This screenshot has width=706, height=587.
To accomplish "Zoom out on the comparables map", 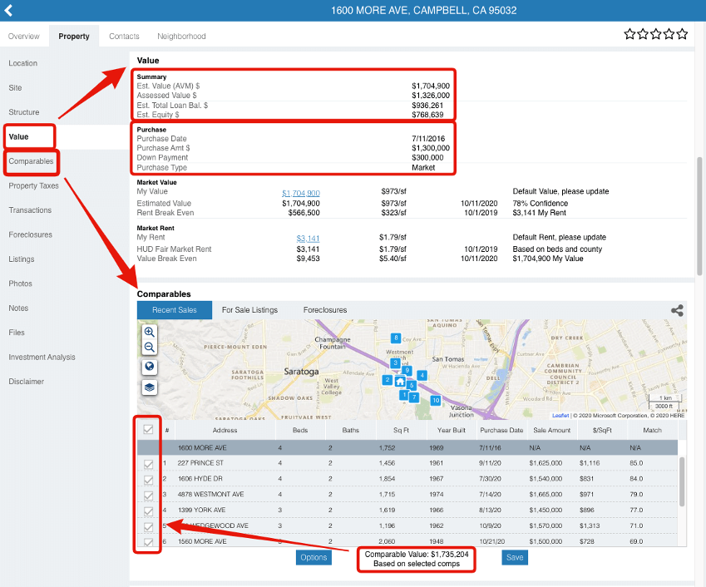I will pos(150,347).
